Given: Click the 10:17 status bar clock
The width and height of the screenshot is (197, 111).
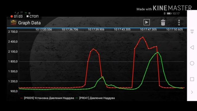Looking at the screenshot, I should click(x=176, y=14).
